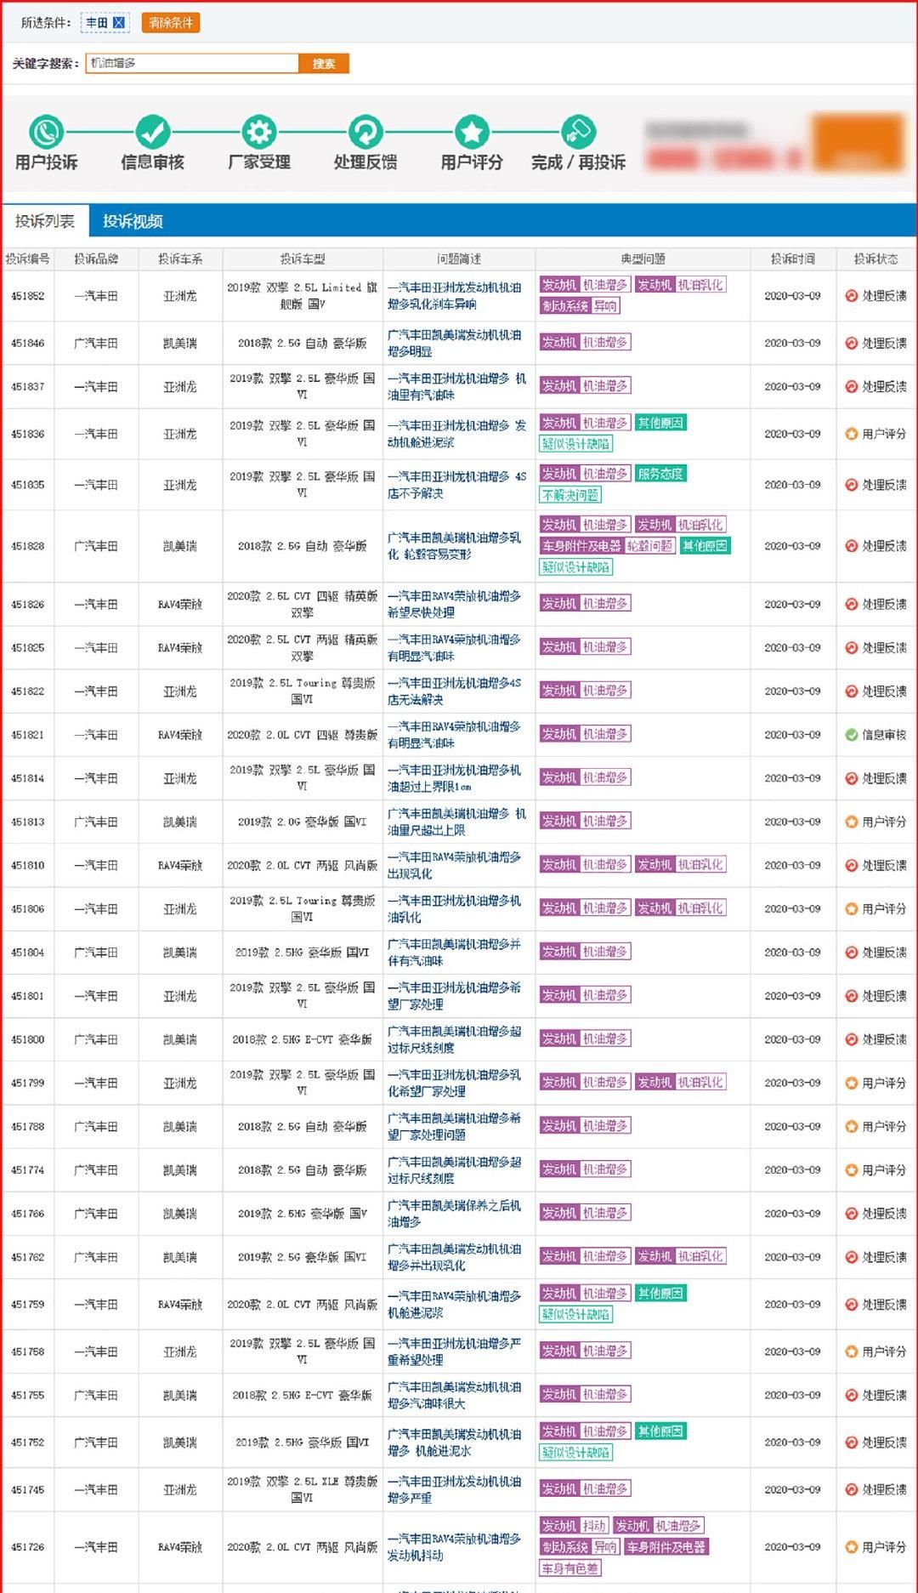
Task: Click the blurred orange banner button at top right
Action: pyautogui.click(x=858, y=142)
